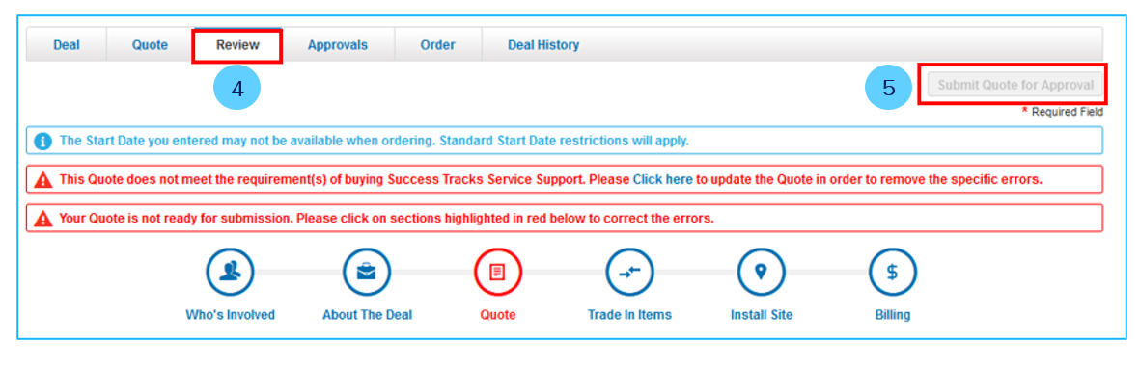The height and width of the screenshot is (367, 1140).
Task: Open the Billing dollar sign icon
Action: 893,272
